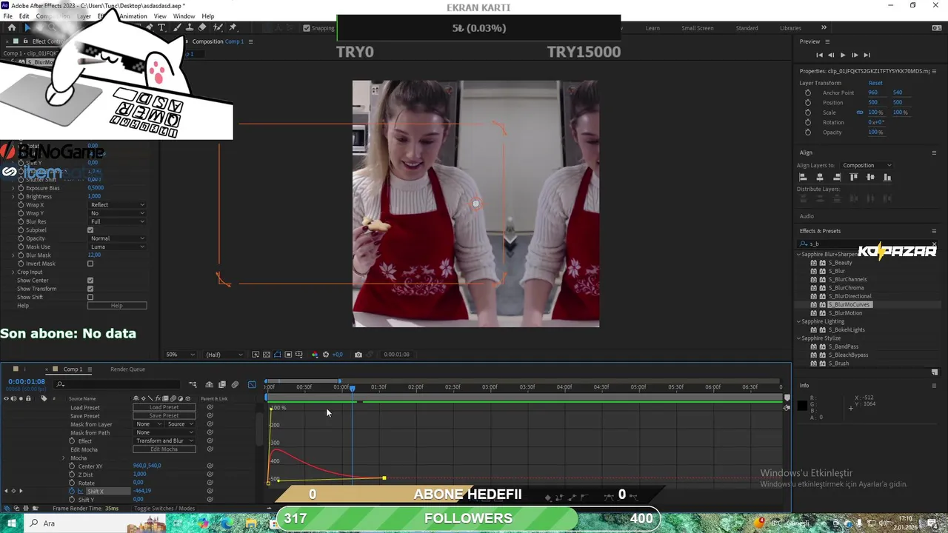Toggle Subpixel checkbox
Image resolution: width=948 pixels, height=533 pixels.
pyautogui.click(x=90, y=230)
